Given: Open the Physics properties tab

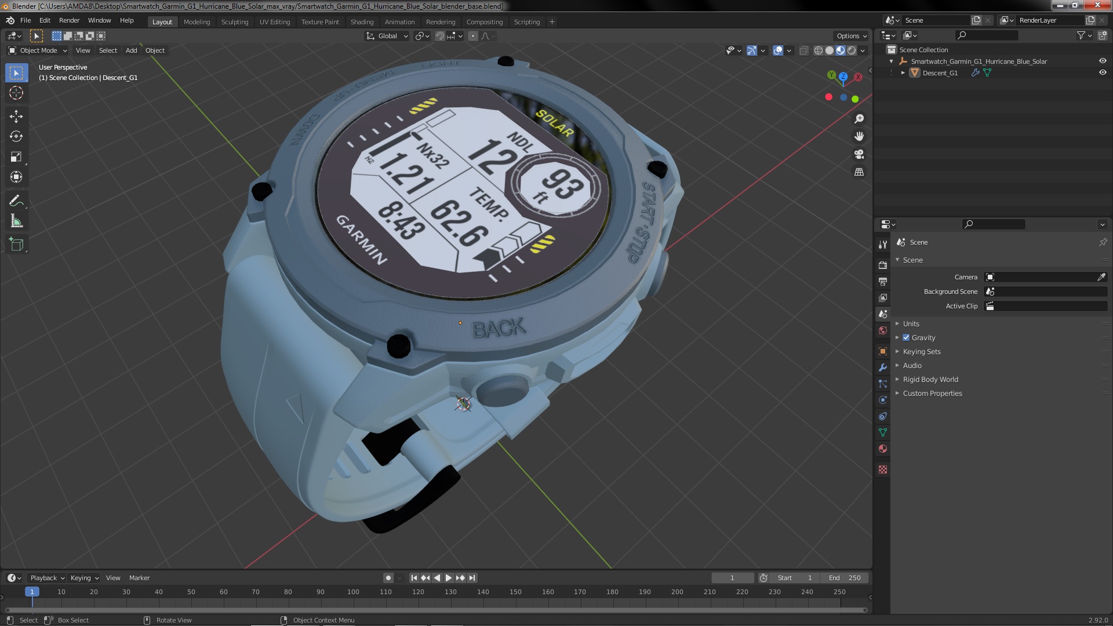Looking at the screenshot, I should (882, 400).
